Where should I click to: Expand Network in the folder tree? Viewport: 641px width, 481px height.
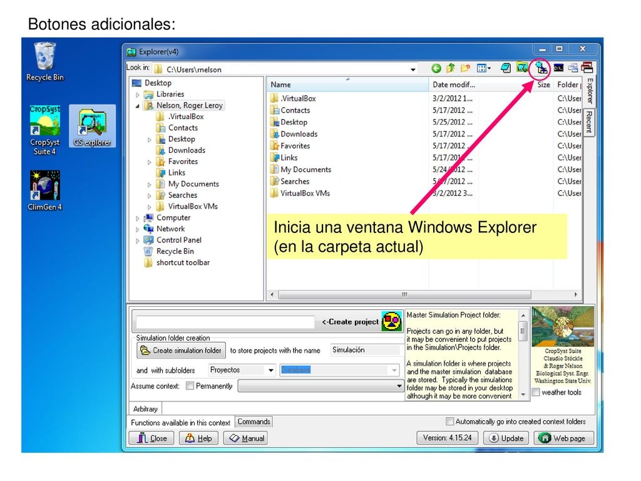coord(138,229)
